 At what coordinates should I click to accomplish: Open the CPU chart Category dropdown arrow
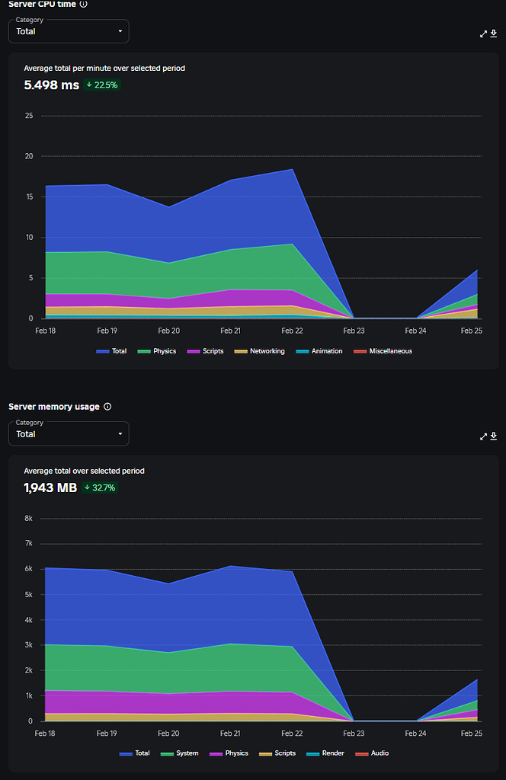(120, 31)
